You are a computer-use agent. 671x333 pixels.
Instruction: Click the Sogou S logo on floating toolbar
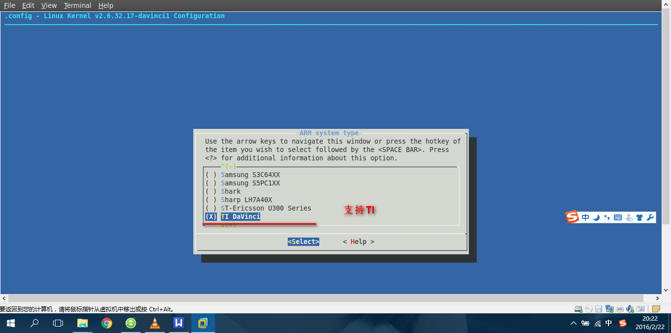click(572, 217)
